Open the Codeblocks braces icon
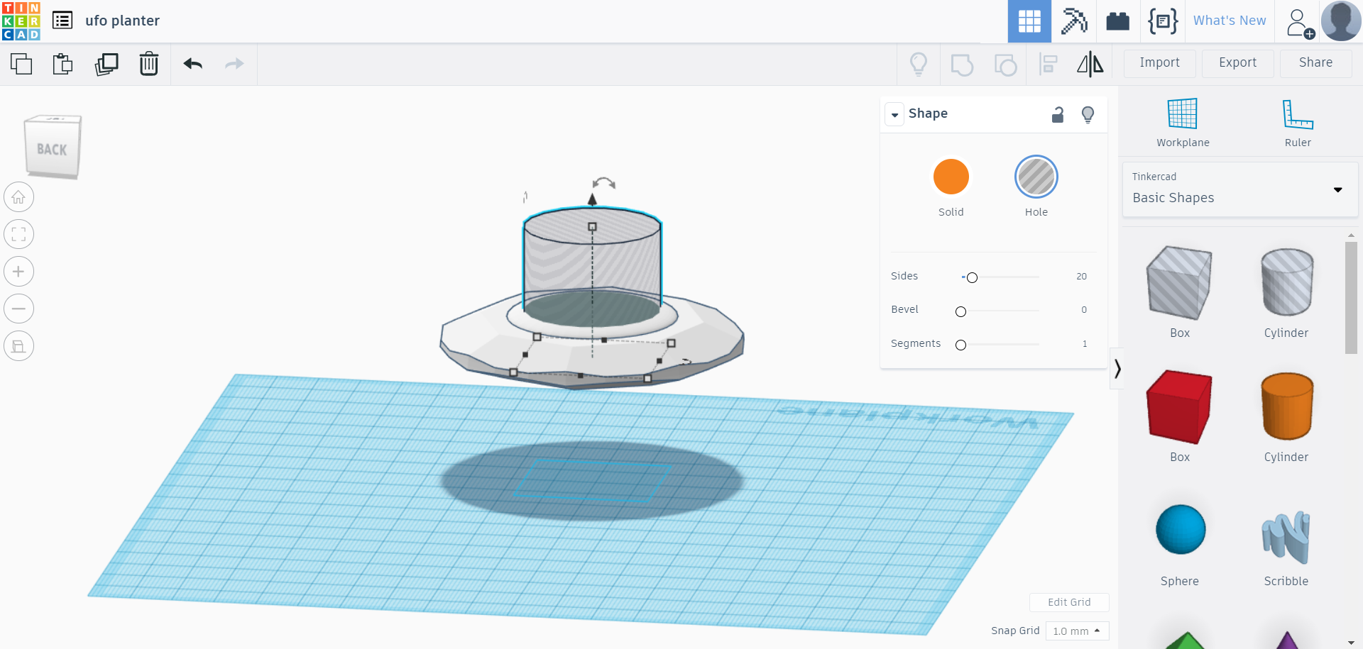This screenshot has width=1363, height=649. point(1163,21)
